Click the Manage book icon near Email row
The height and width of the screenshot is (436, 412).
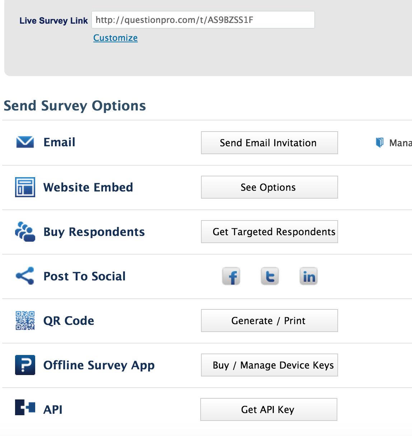(379, 142)
